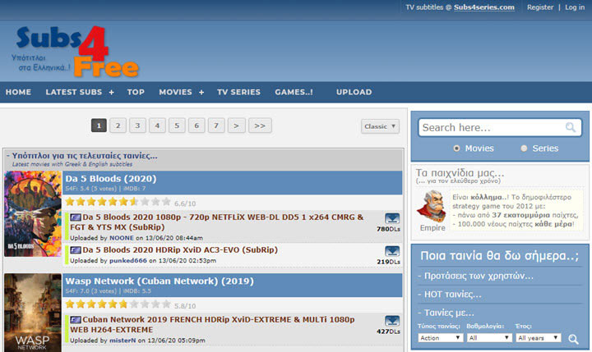The image size is (592, 352).
Task: Go to page 2
Action: (x=118, y=126)
